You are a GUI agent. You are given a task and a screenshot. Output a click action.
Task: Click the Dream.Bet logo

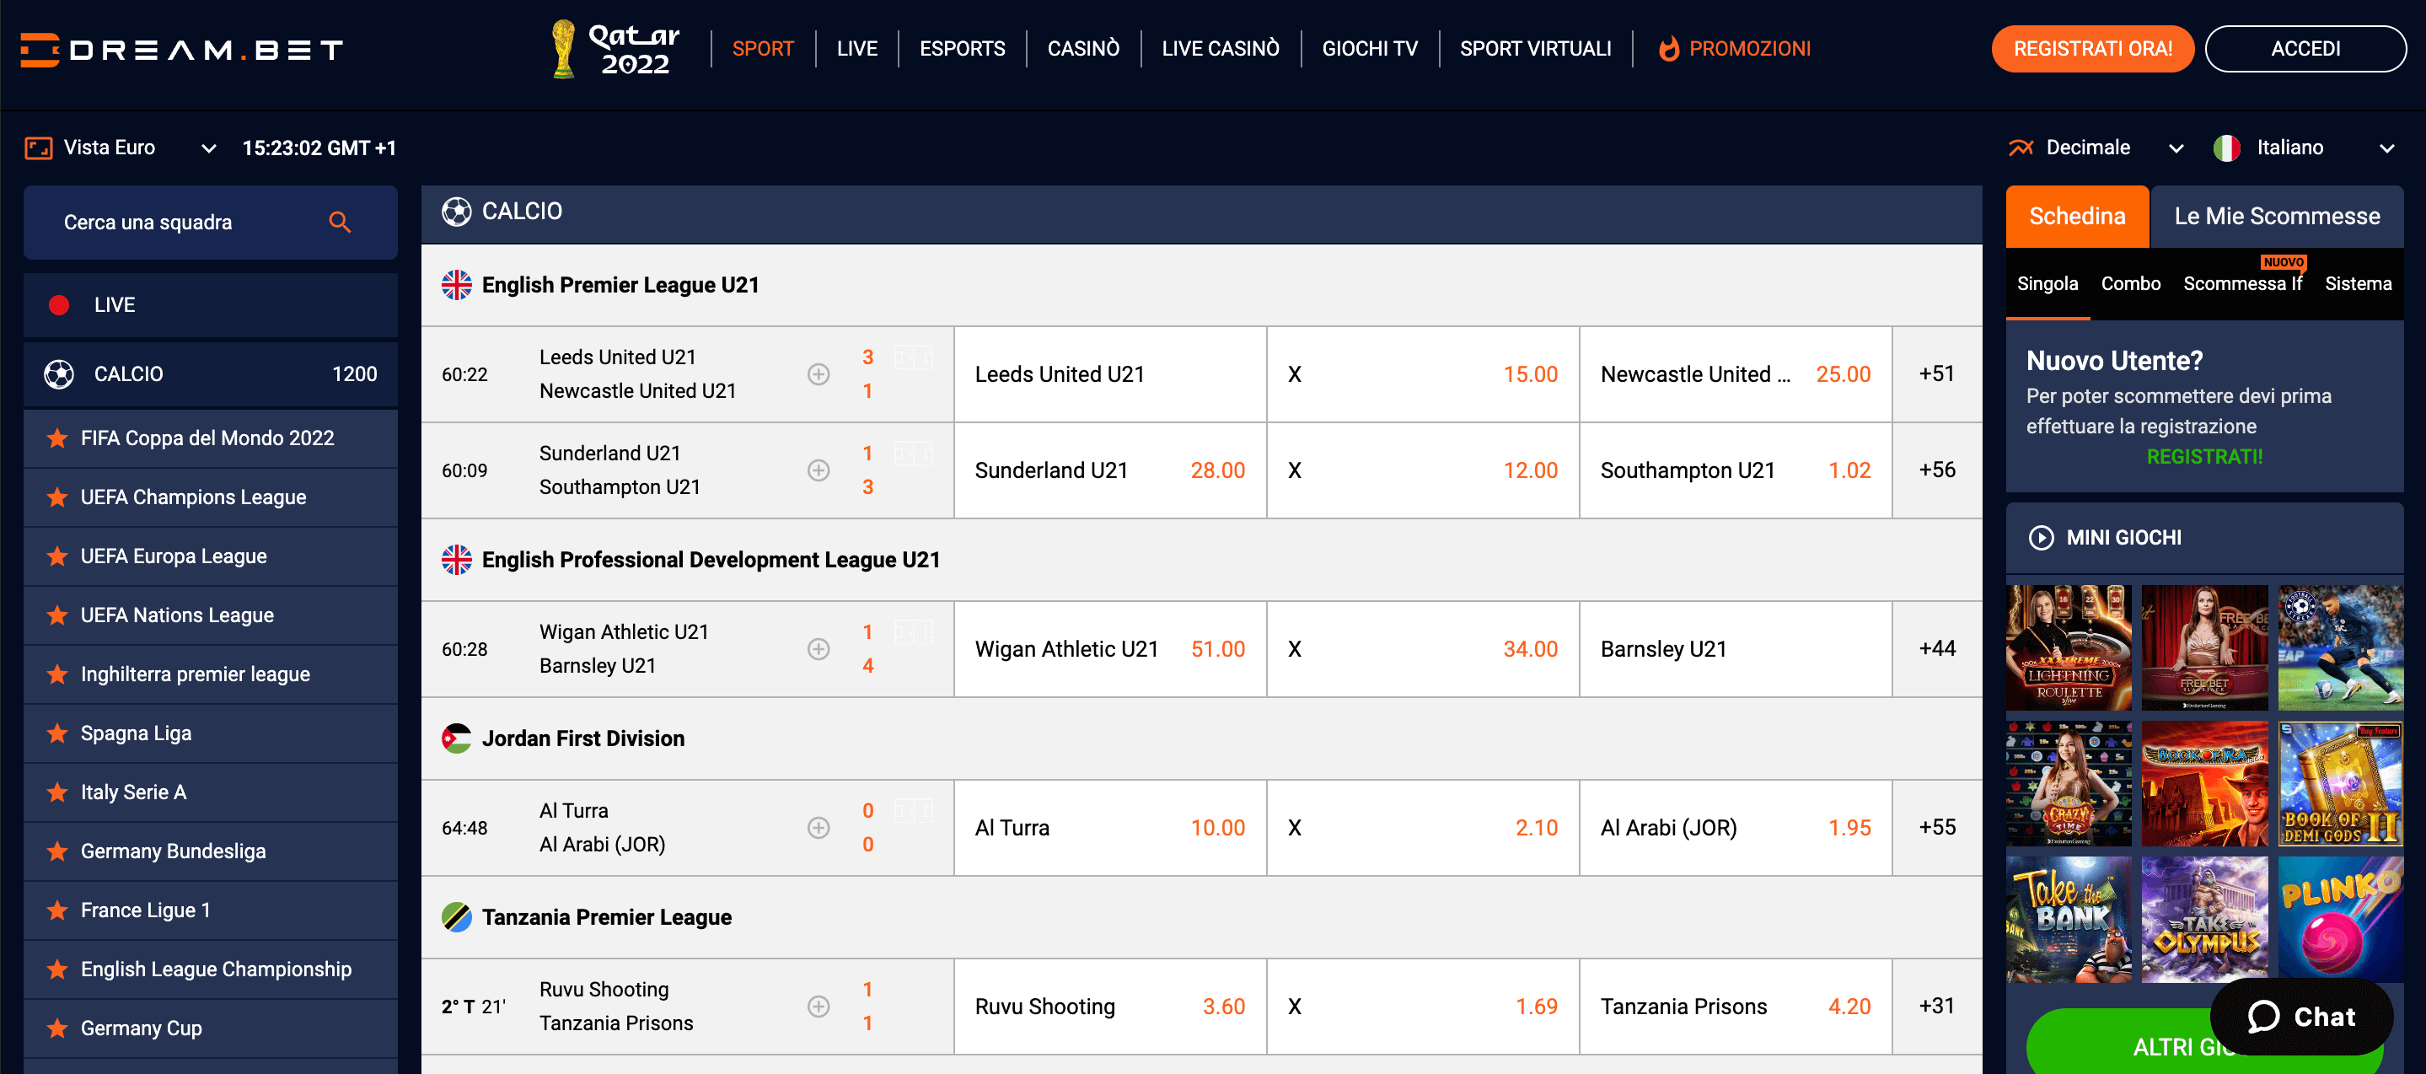pos(182,49)
